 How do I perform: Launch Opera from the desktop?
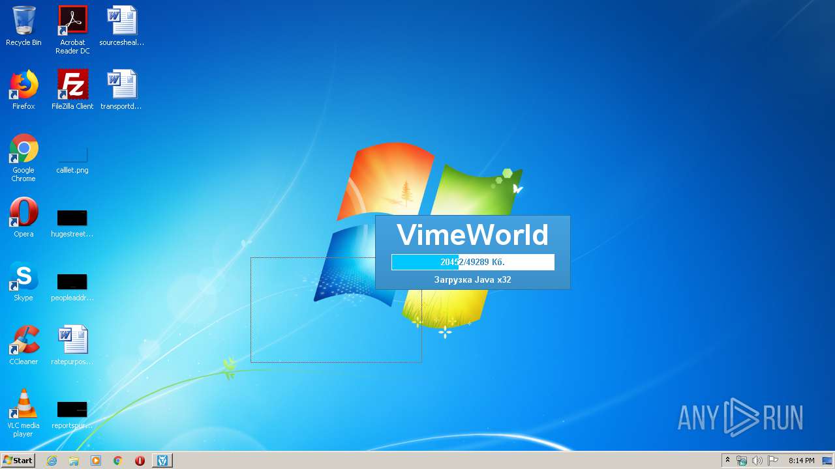click(x=23, y=218)
